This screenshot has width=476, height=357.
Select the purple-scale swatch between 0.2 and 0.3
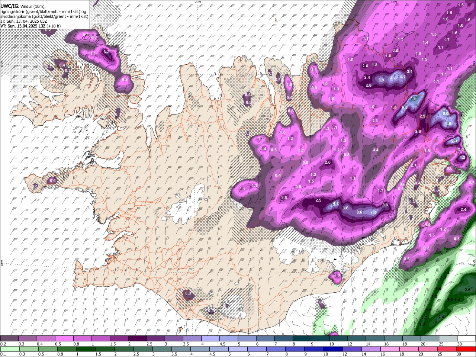[9, 339]
